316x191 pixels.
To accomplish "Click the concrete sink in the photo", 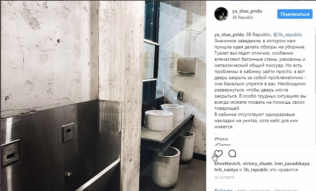I will coord(159,120).
